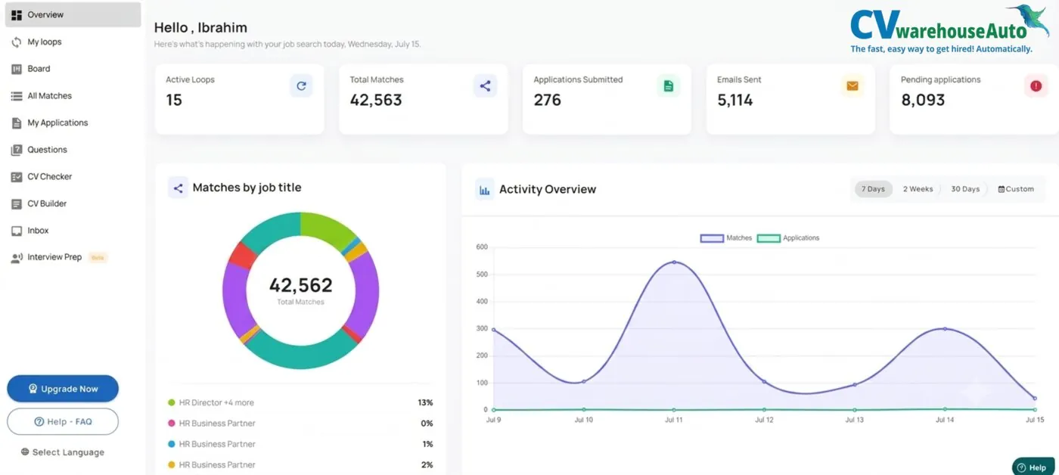This screenshot has height=475, width=1059.
Task: Click the Jul 11 peak data point
Action: click(674, 262)
